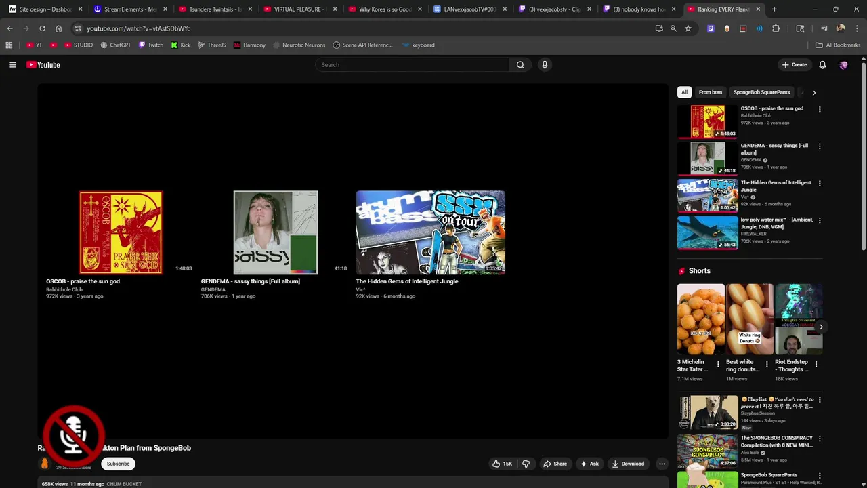The height and width of the screenshot is (488, 867).
Task: Select the From btan chip
Action: [x=711, y=92]
